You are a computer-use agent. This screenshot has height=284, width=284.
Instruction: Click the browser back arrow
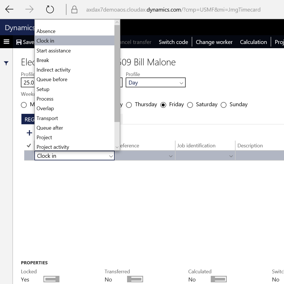[9, 10]
